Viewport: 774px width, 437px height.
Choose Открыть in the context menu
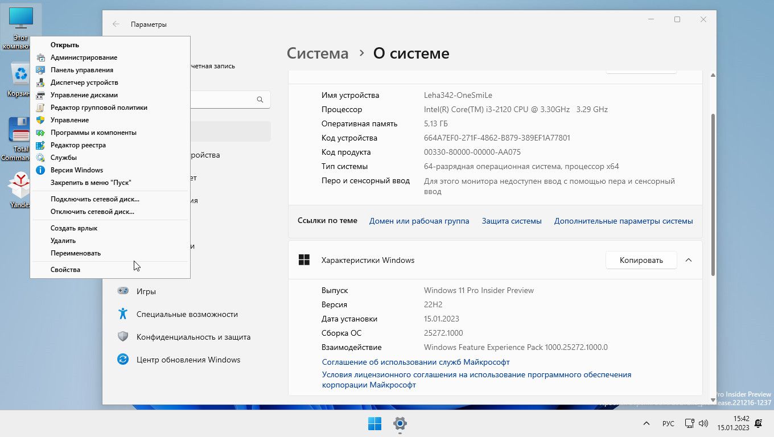tap(110, 45)
